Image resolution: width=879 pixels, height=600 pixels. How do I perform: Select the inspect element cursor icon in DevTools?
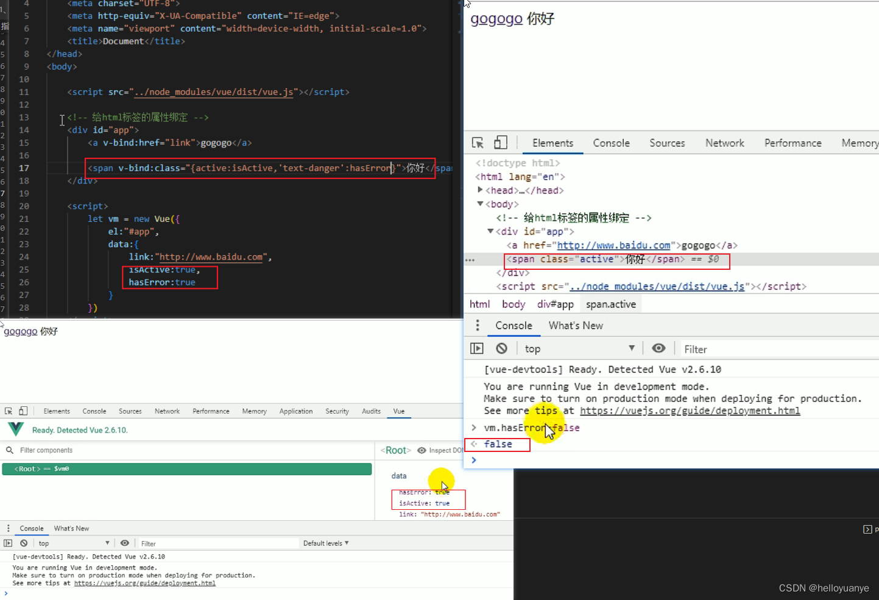[x=478, y=142]
